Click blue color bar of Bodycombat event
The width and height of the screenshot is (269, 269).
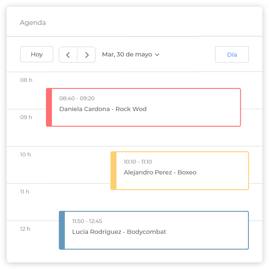[62, 230]
